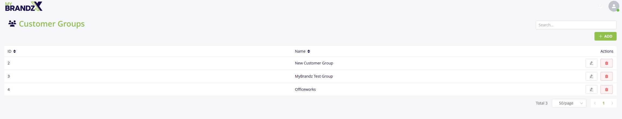Delete the MyBrandz Test Group row
Image resolution: width=622 pixels, height=119 pixels.
tap(606, 76)
